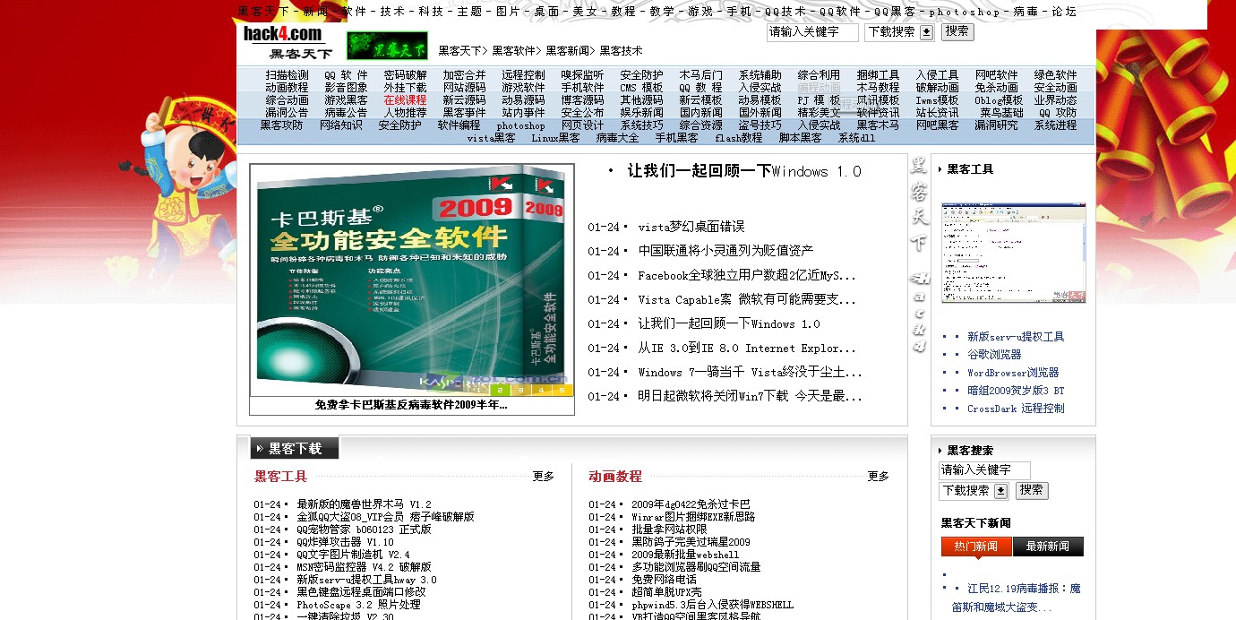Image resolution: width=1236 pixels, height=620 pixels.
Task: Open the vista黑客 category
Action: tap(491, 138)
